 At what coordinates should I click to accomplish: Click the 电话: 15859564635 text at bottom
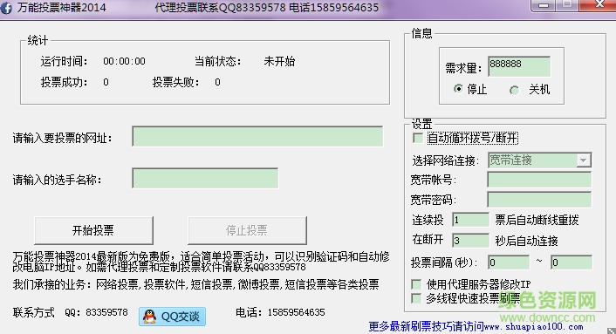click(280, 312)
